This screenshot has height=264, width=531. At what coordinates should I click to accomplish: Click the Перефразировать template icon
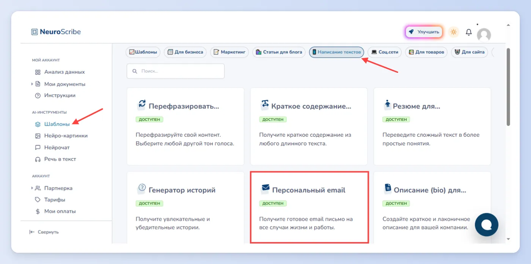pyautogui.click(x=142, y=105)
